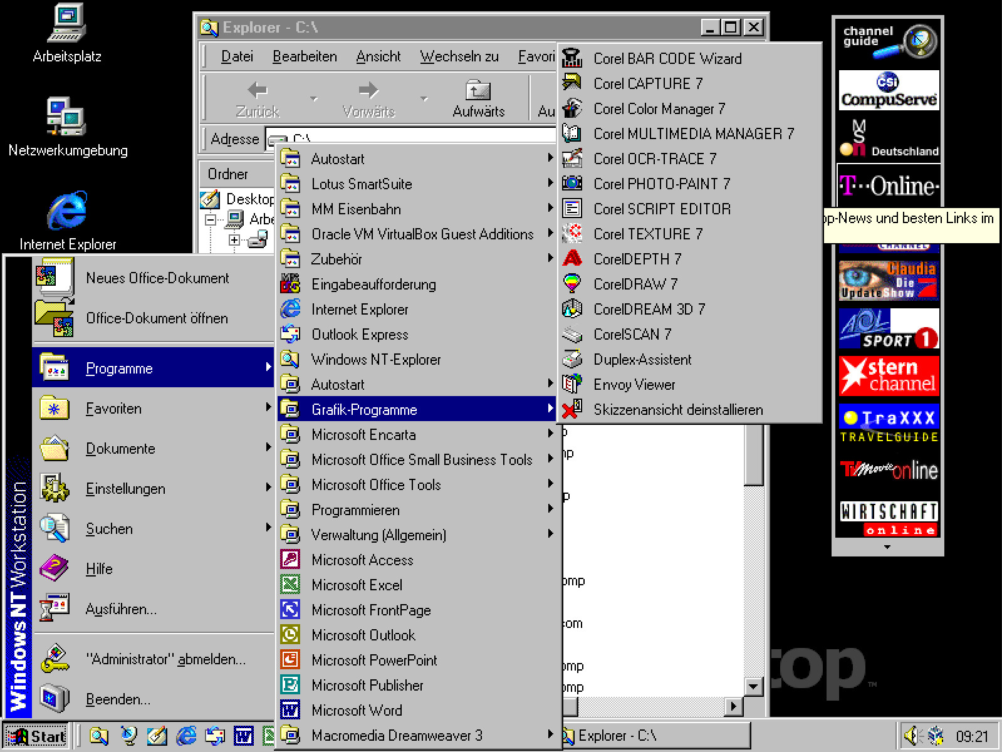Click the Microsoft Word icon in Programme menu

click(290, 710)
